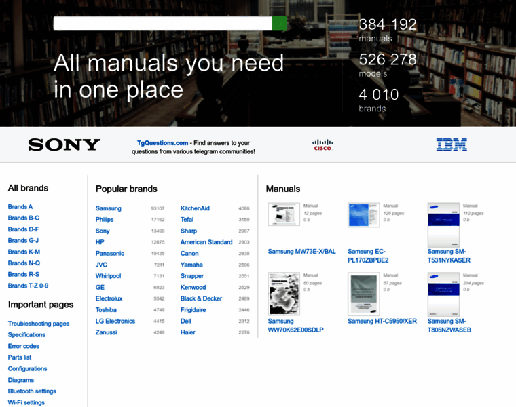The image size is (516, 407).
Task: Click Samsung WW70K62E00SDLP title link
Action: click(x=295, y=326)
